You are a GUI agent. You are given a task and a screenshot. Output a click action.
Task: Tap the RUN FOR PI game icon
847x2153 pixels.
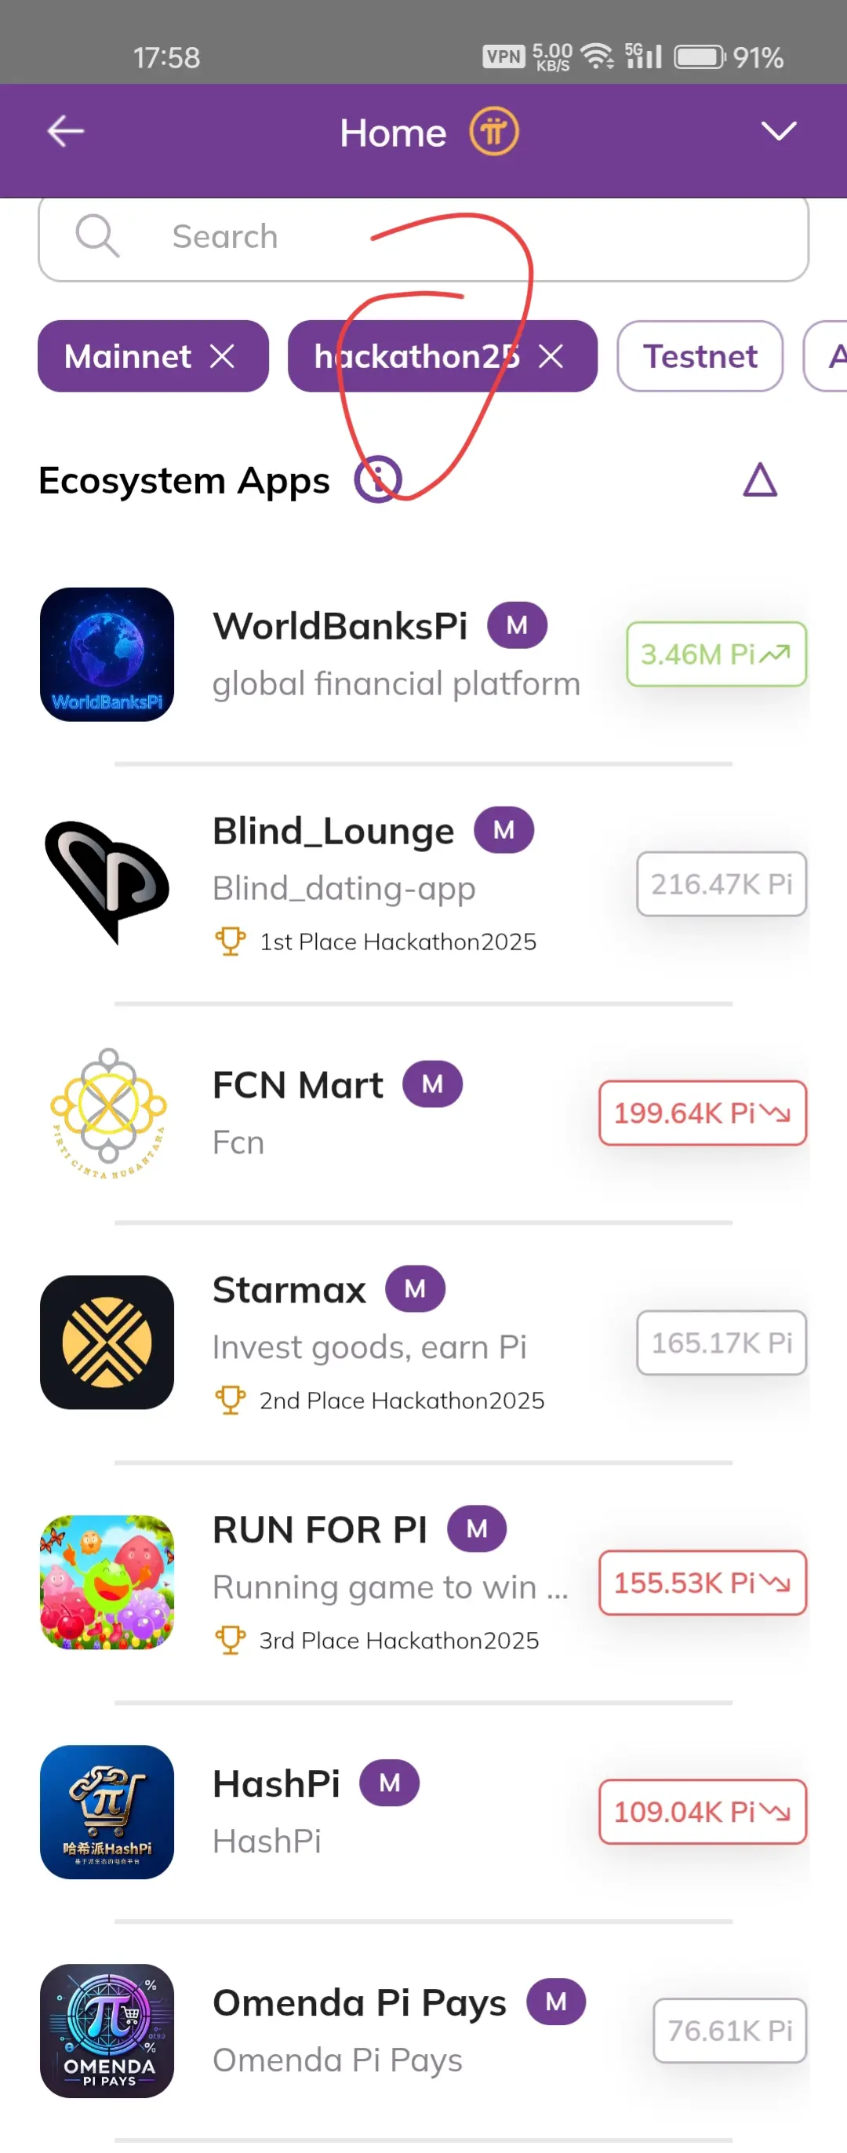pyautogui.click(x=107, y=1581)
